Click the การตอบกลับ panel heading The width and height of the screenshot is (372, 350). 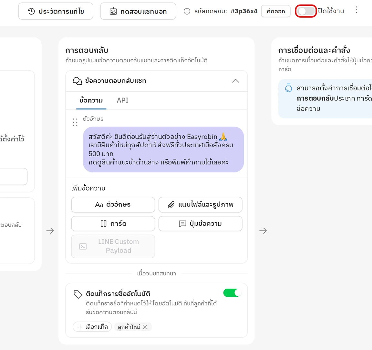pos(87,50)
